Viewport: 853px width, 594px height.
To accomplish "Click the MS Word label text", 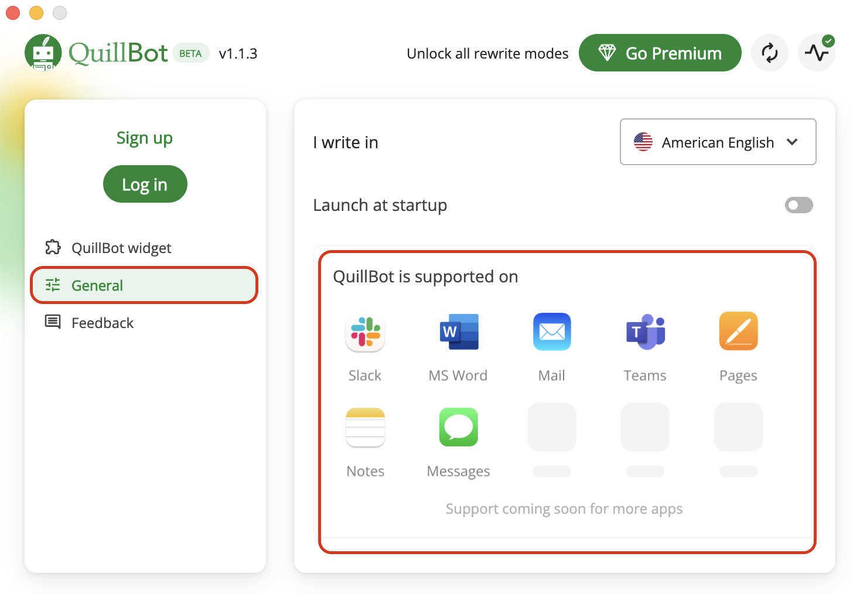I will pyautogui.click(x=458, y=375).
